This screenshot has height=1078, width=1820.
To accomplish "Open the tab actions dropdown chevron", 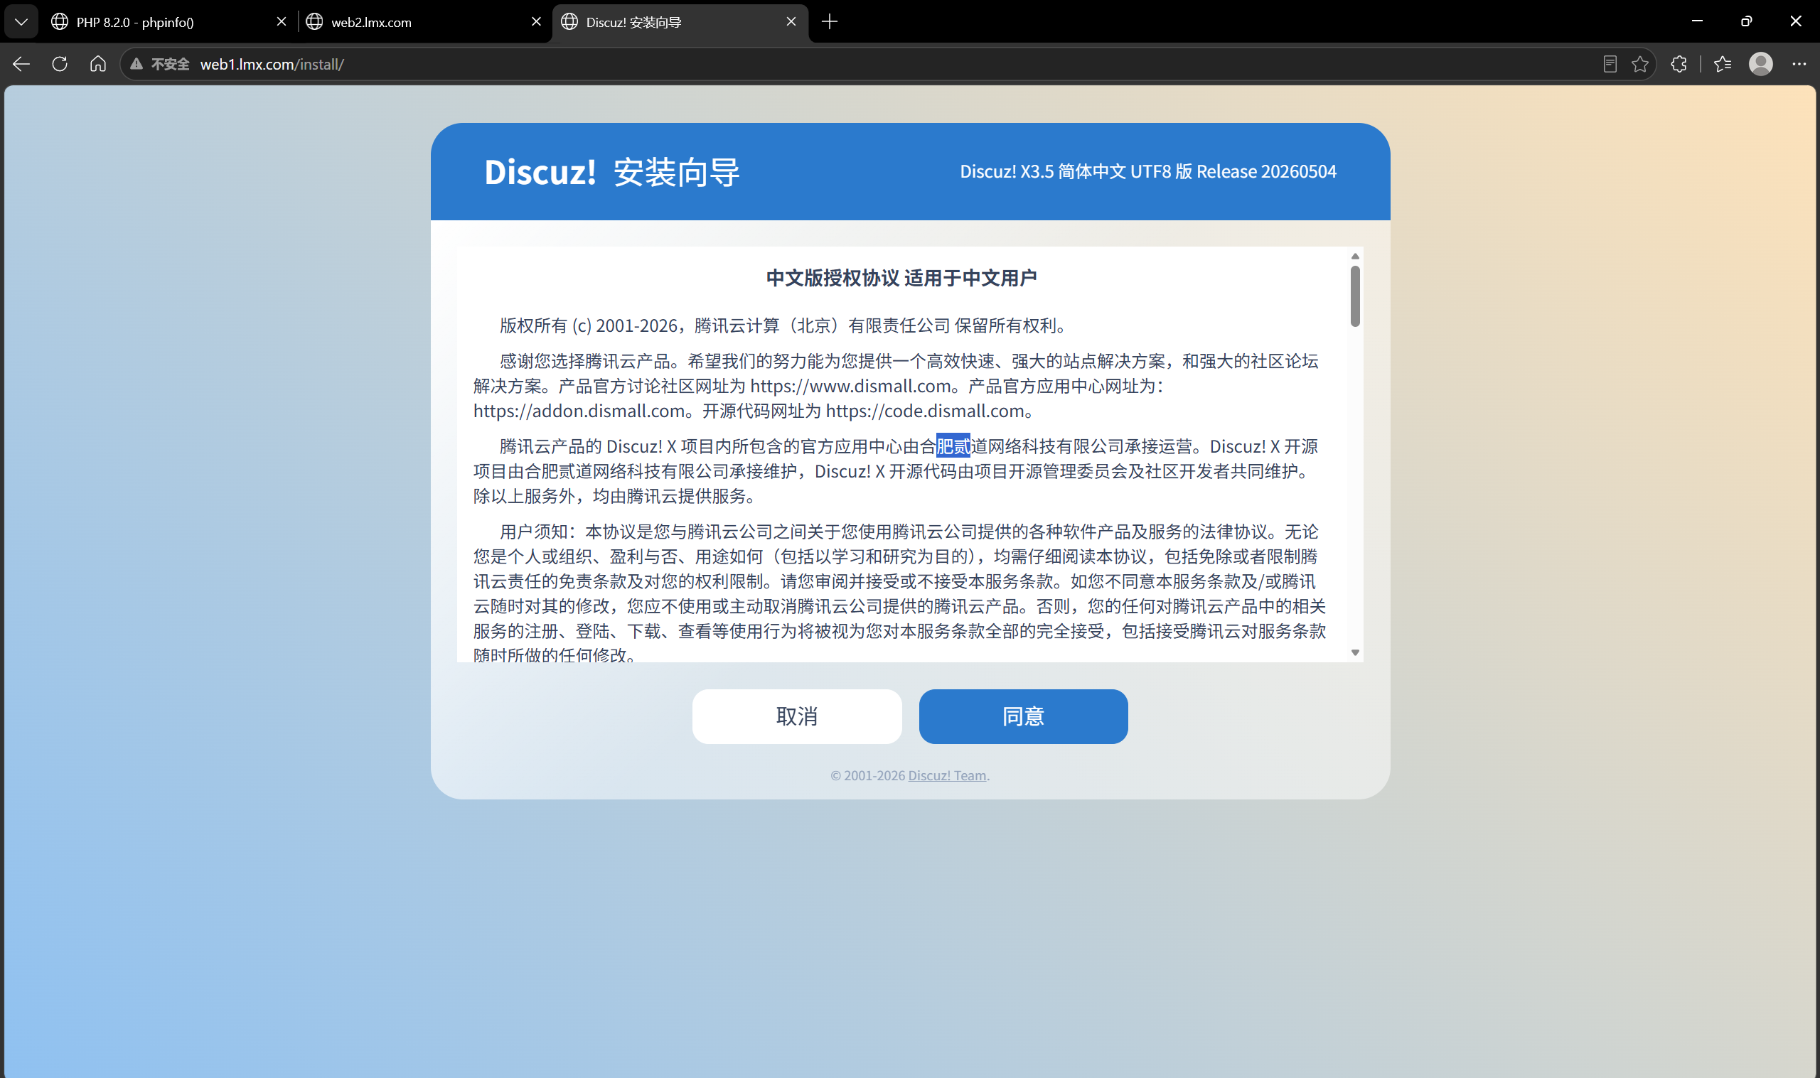I will click(x=21, y=22).
